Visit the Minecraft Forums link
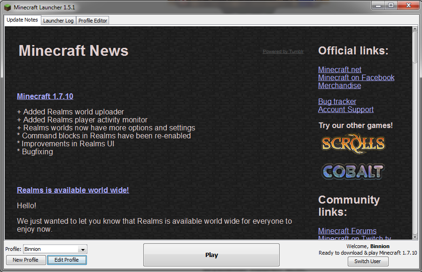 [347, 231]
